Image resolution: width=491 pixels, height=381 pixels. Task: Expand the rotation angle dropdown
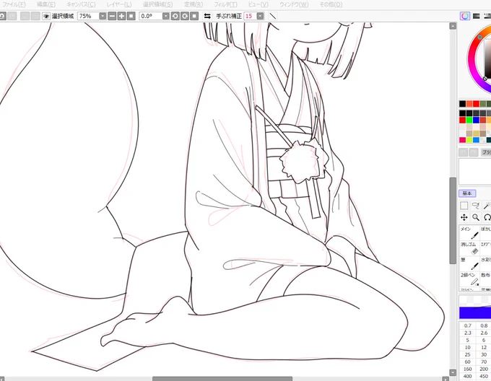tap(166, 16)
